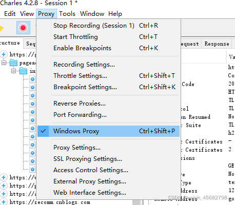Collapse the pagead folder node
Screen dimensions: 235x205
pos(4,63)
